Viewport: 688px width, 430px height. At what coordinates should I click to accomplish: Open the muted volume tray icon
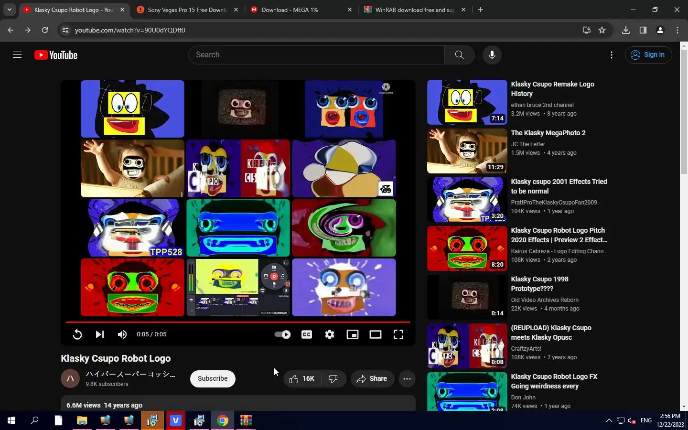(x=632, y=420)
